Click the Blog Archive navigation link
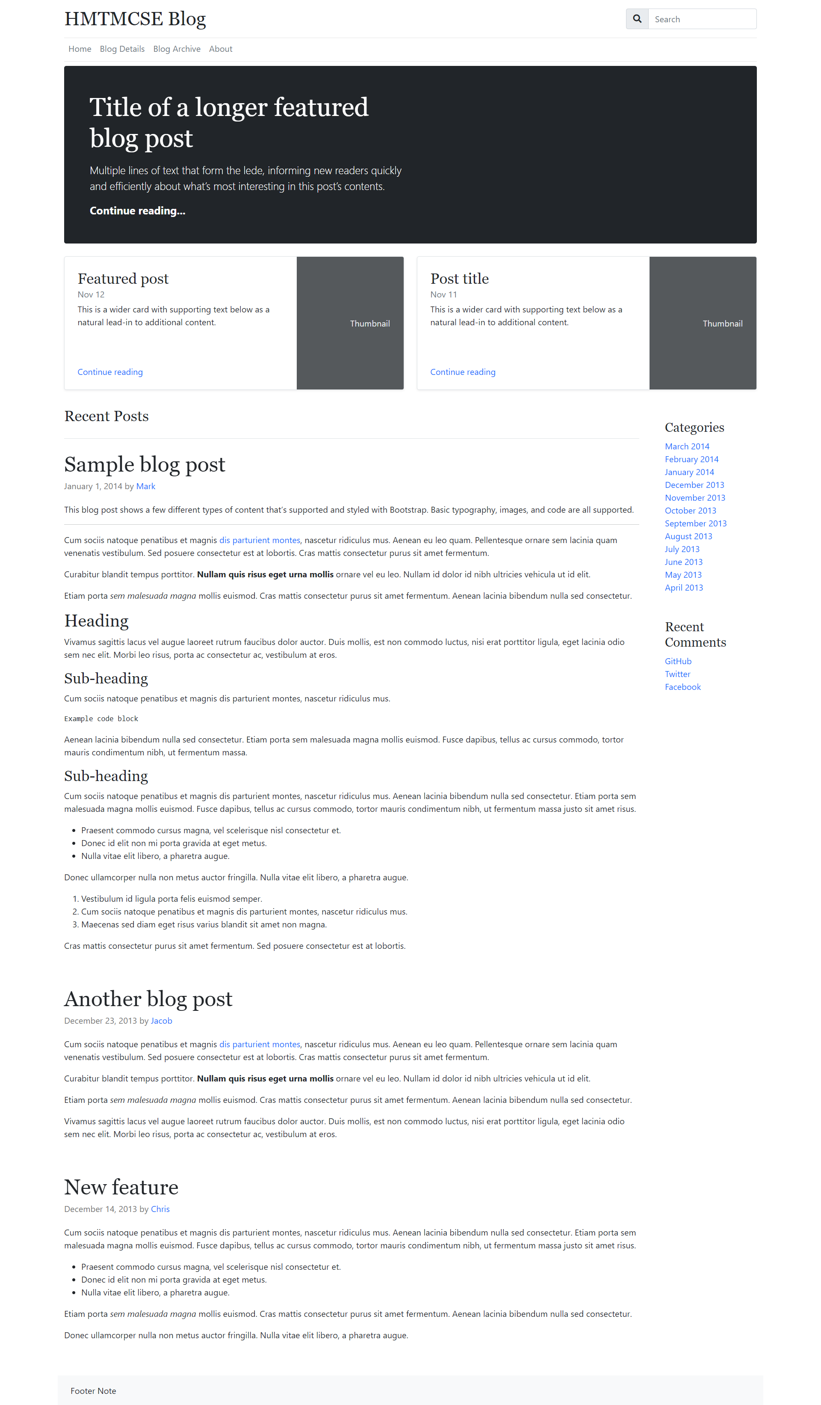 pos(175,49)
